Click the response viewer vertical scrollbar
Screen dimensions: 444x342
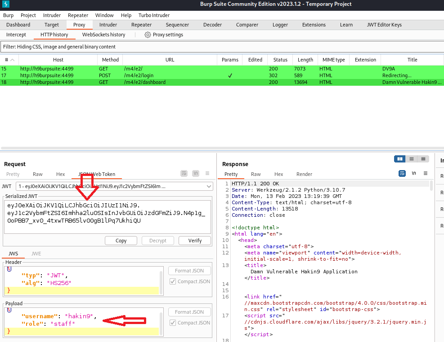click(x=431, y=186)
